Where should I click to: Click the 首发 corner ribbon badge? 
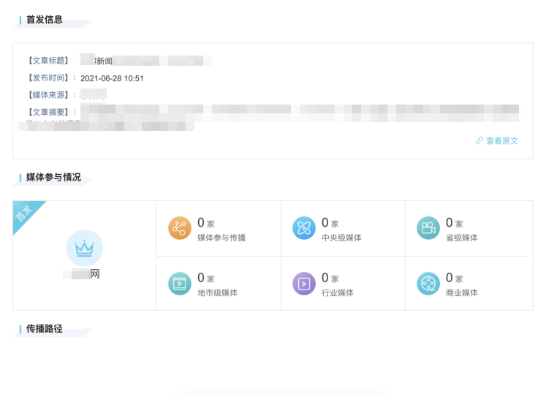25,213
